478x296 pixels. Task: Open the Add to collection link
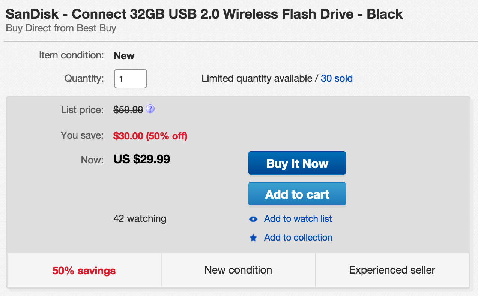click(298, 238)
